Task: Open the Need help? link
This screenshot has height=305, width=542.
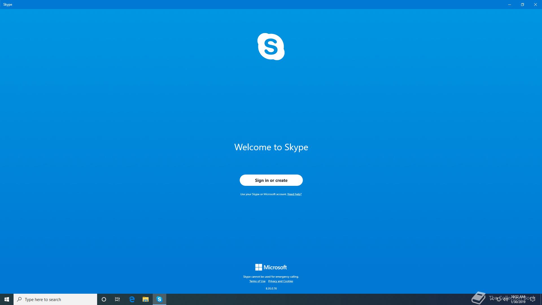Action: (294, 194)
